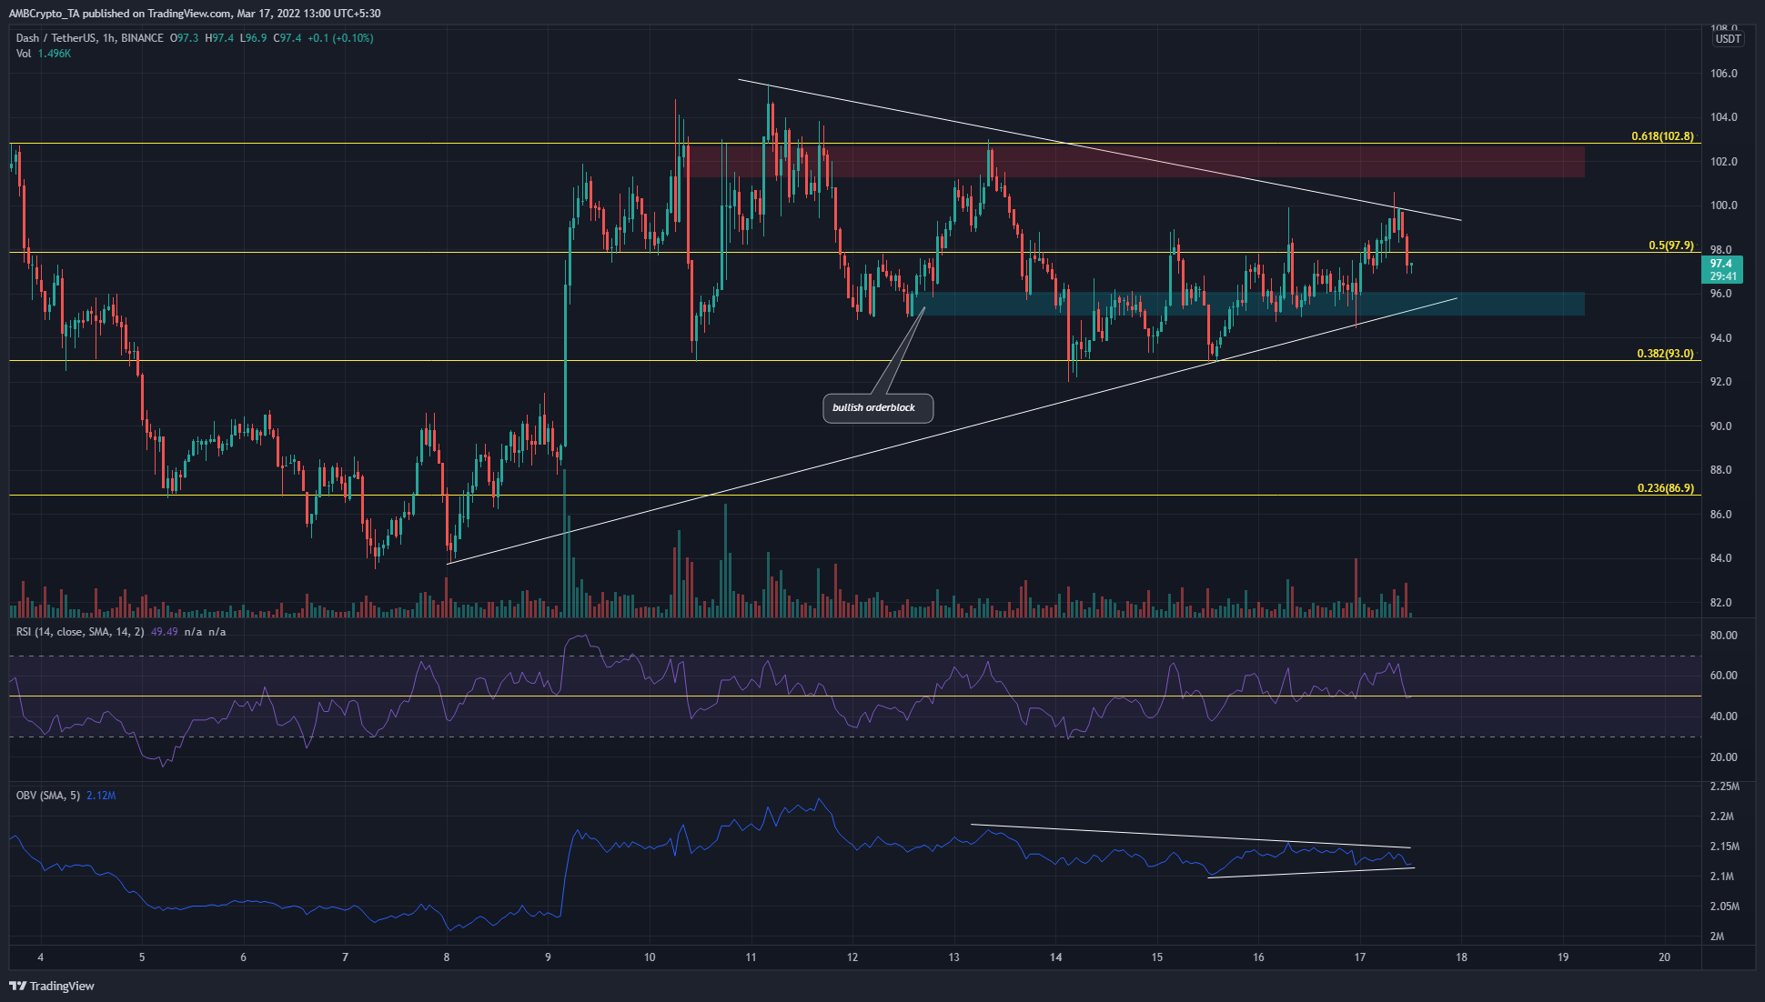
Task: Click the 0.236(86.9) Fibonacci label
Action: (1665, 488)
